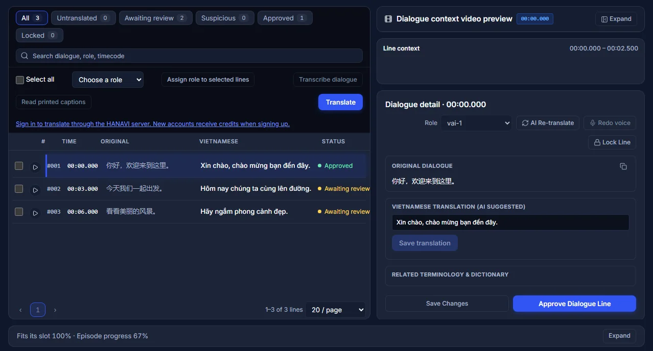Select page 1 in pagination
Image resolution: width=653 pixels, height=351 pixels.
(38, 310)
